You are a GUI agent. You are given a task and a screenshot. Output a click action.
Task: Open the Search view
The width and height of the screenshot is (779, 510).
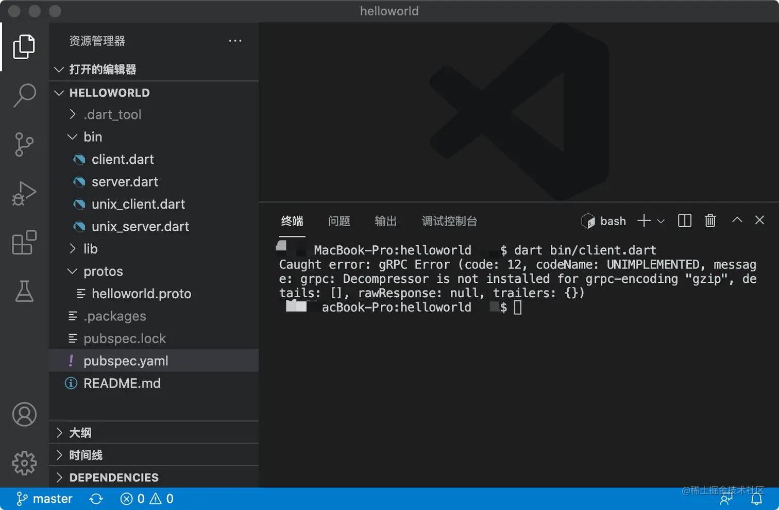tap(24, 95)
